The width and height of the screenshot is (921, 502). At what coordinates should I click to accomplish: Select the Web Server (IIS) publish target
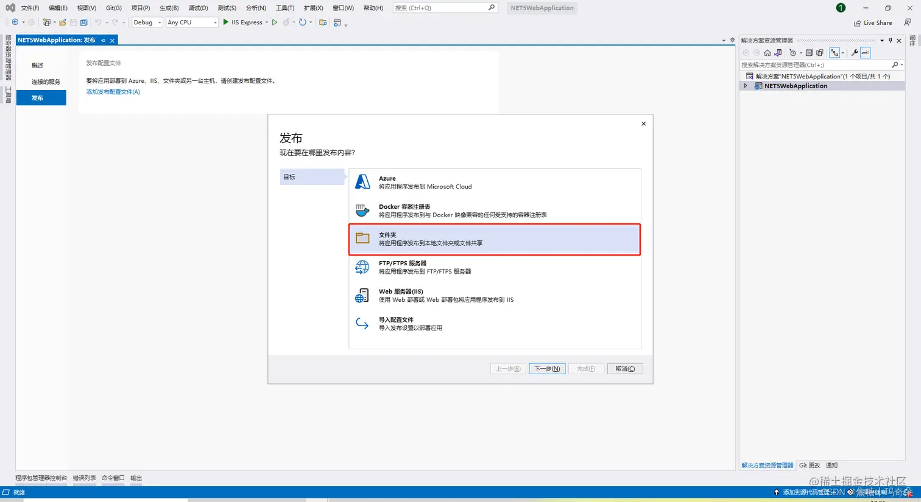pos(495,295)
